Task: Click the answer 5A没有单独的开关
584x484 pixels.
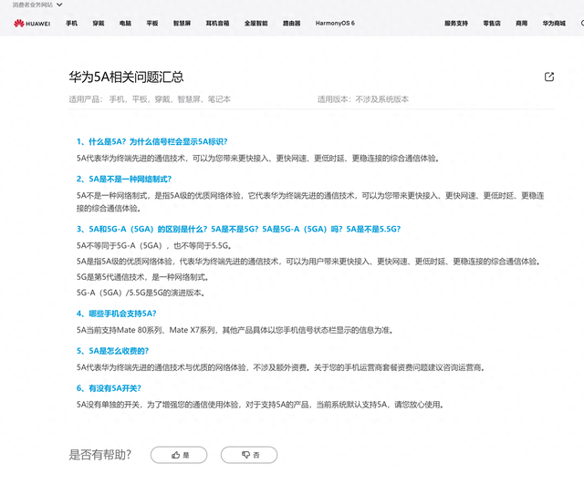Action: [x=260, y=405]
